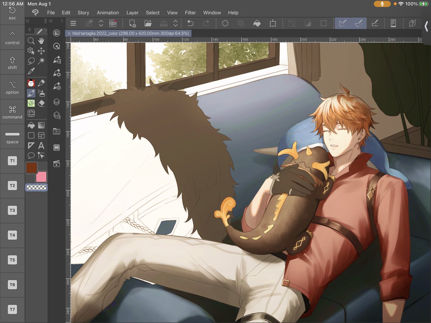Select the Operation object cube tool
431x323 pixels.
tap(31, 51)
